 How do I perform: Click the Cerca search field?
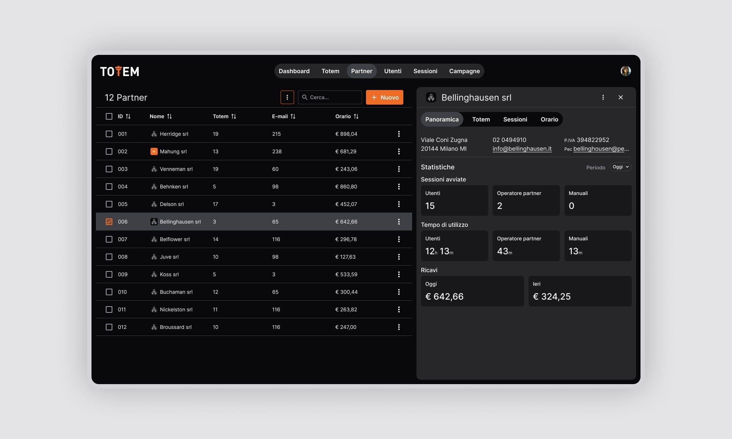coord(330,97)
